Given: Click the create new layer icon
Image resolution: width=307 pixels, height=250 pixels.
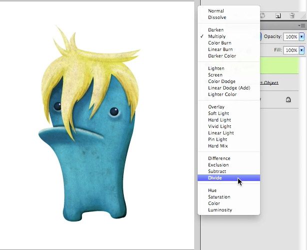Looking at the screenshot, I should [278, 15].
